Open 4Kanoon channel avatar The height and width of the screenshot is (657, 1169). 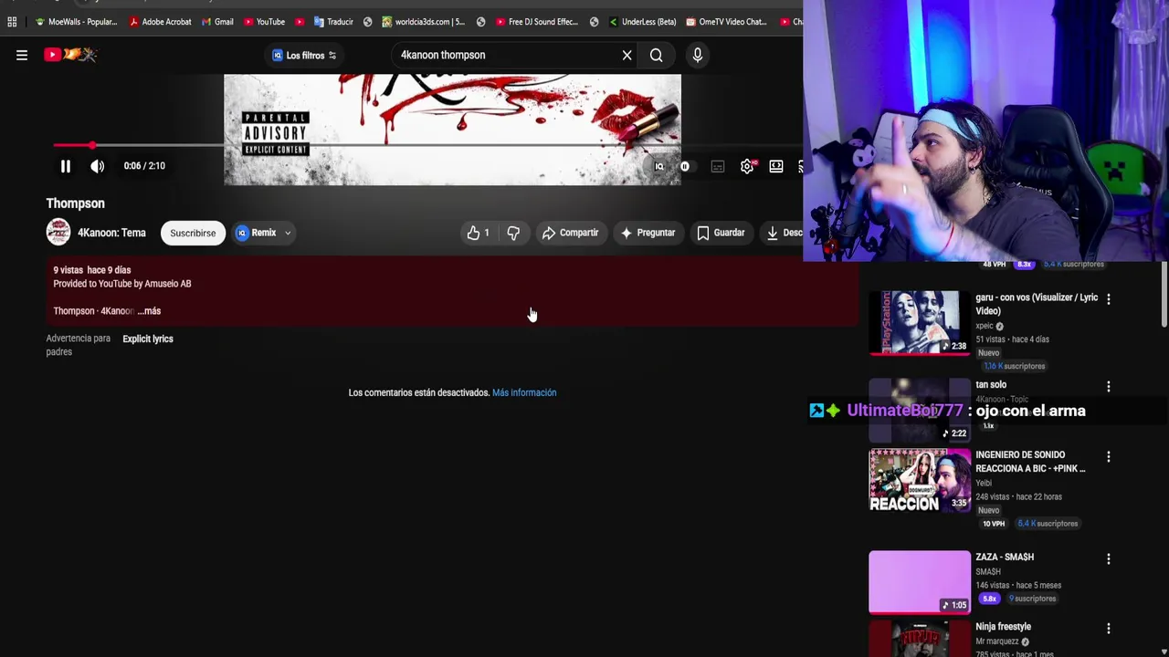tap(58, 233)
